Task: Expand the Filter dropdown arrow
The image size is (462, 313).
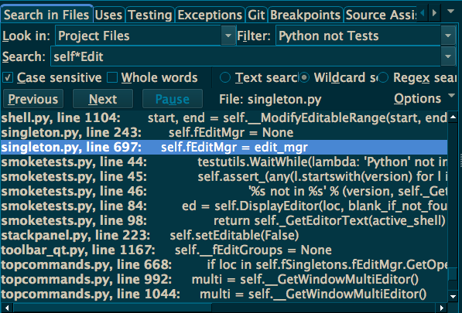Action: pyautogui.click(x=448, y=36)
